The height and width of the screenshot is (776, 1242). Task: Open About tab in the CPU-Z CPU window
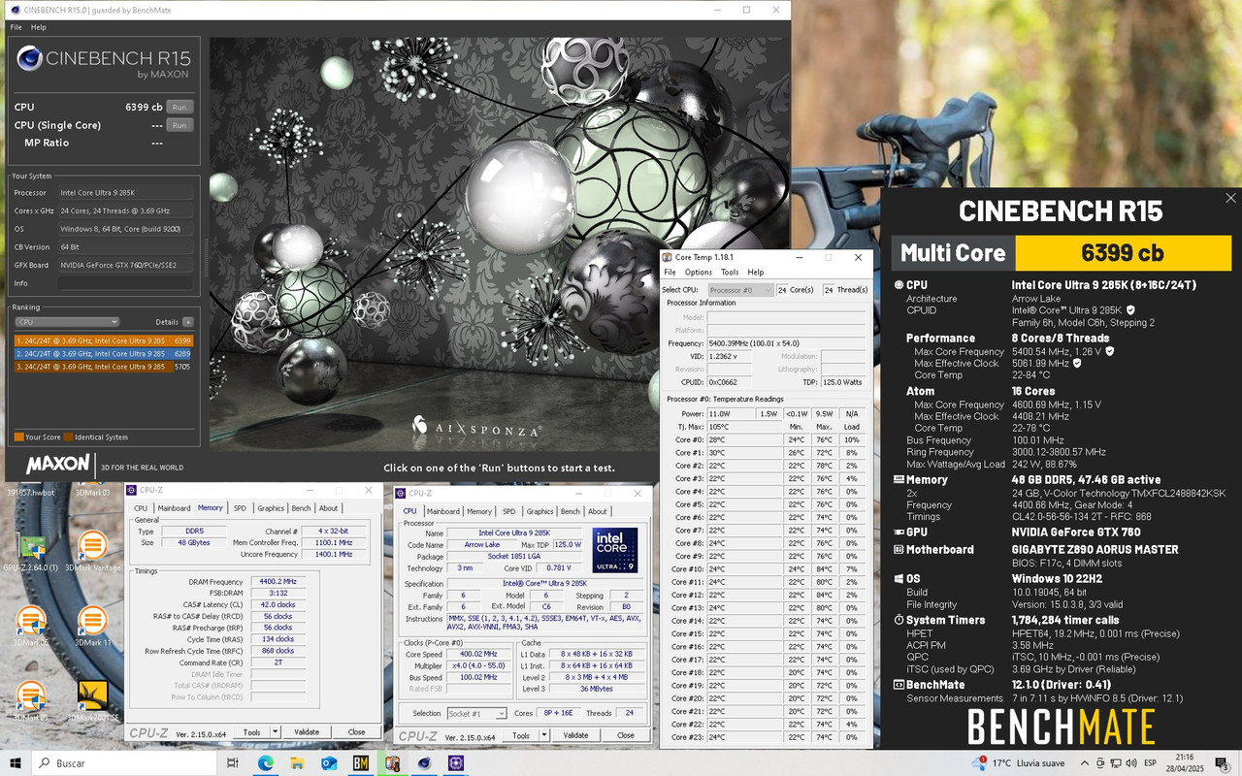click(598, 511)
